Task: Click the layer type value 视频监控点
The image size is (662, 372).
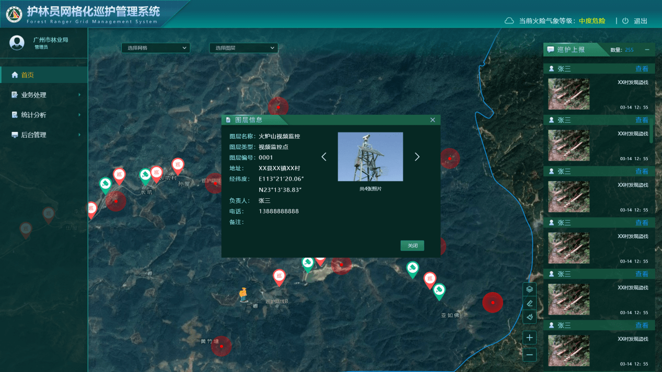Action: 273,147
